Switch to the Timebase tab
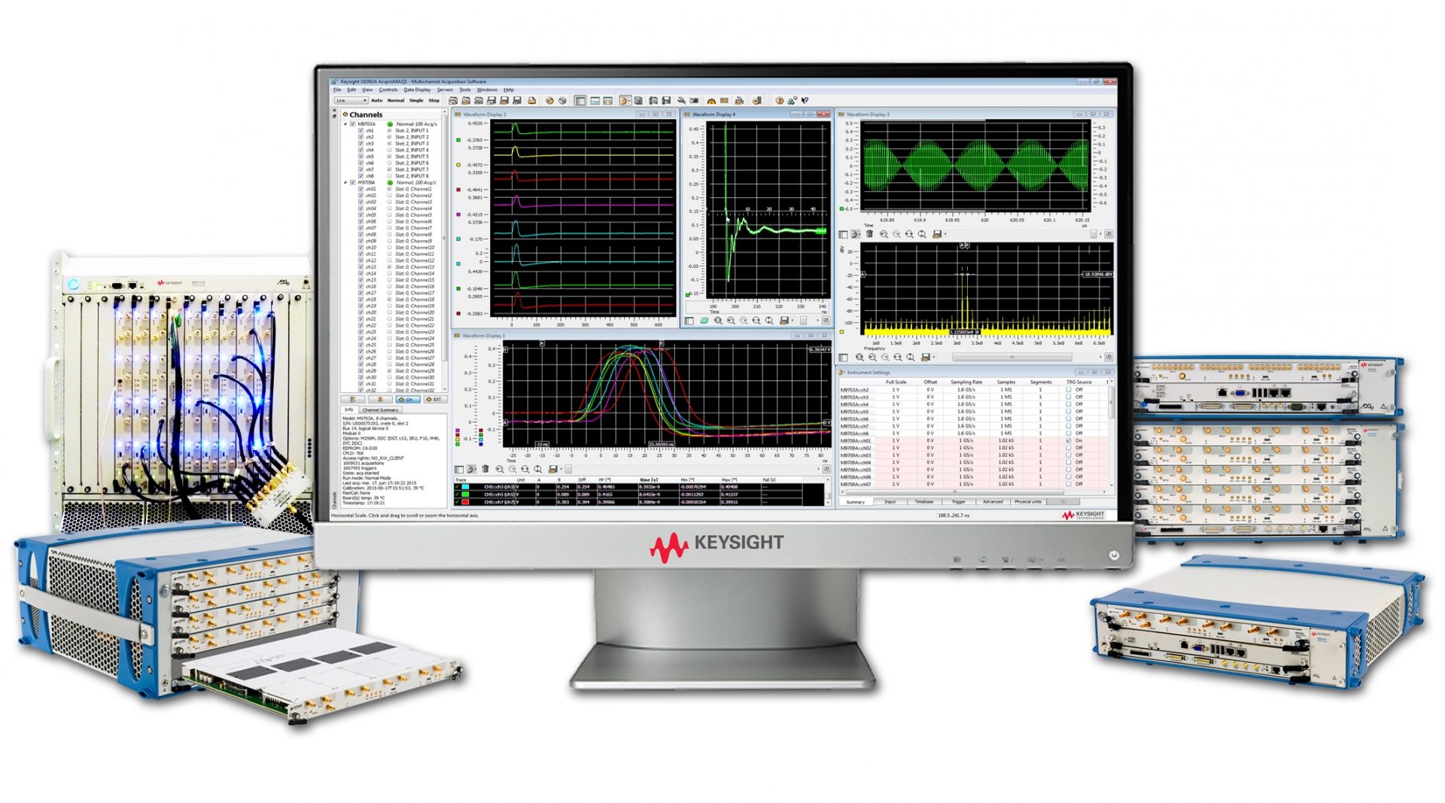 (x=923, y=502)
